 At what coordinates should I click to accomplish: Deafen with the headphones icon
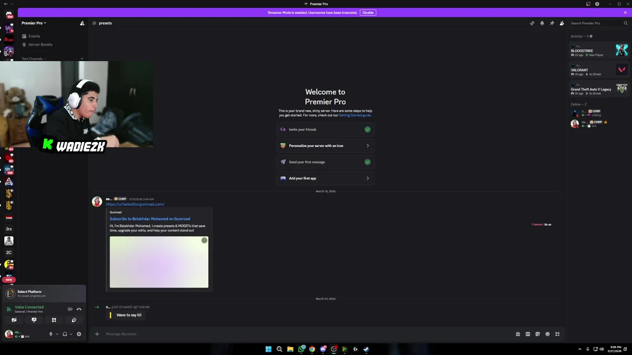(65, 334)
